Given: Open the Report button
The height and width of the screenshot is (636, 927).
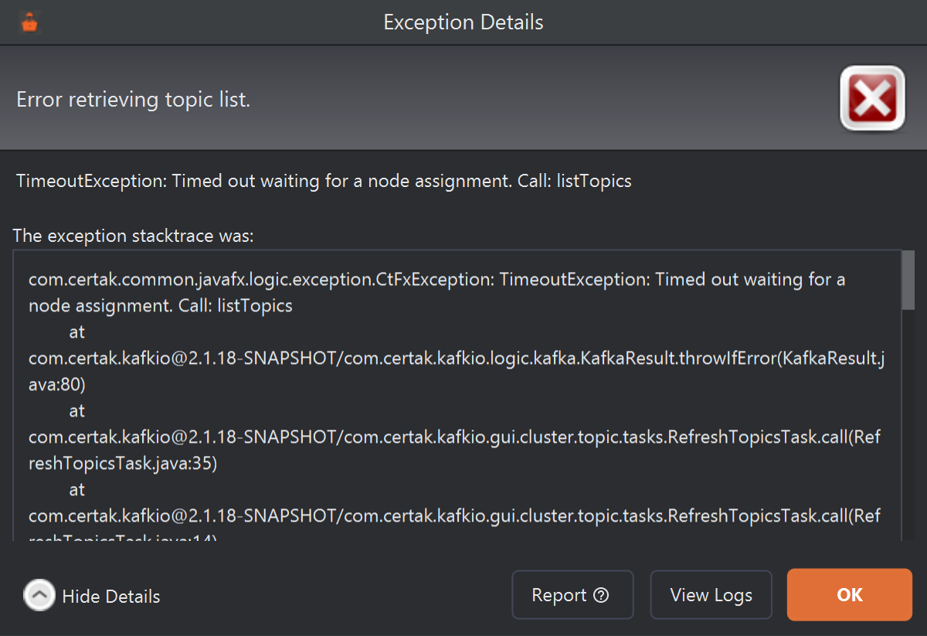Looking at the screenshot, I should [572, 595].
